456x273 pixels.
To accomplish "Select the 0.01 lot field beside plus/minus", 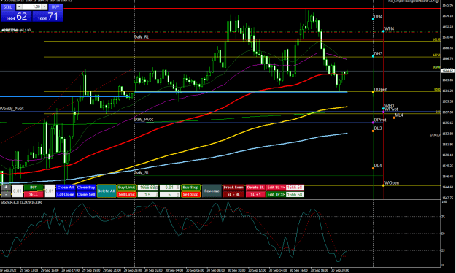I will click(x=18, y=191).
